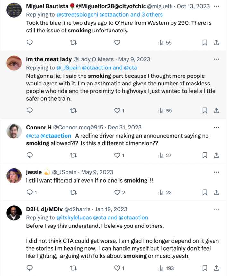Open more options menu on Connor H's tweet
This screenshot has width=228, height=276.
pos(216,127)
